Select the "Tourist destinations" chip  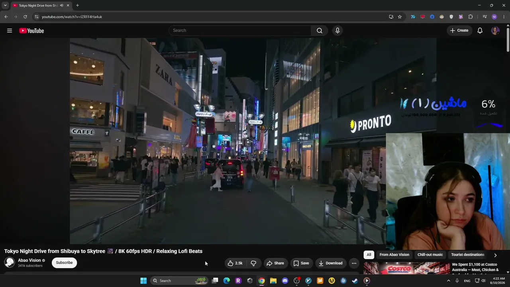coord(468,255)
